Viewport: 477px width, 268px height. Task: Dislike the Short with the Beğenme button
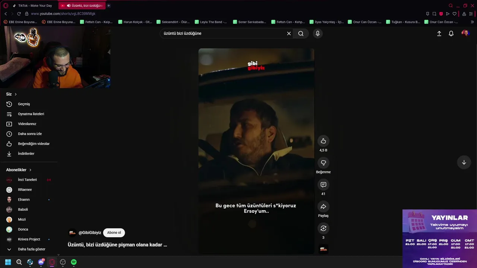click(323, 163)
